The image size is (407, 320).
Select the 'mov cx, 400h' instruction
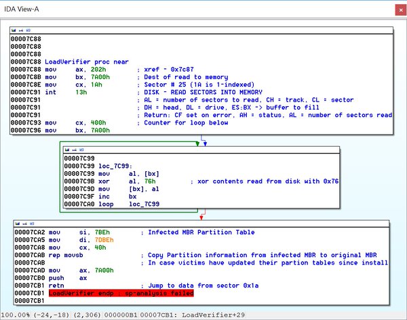pos(75,122)
